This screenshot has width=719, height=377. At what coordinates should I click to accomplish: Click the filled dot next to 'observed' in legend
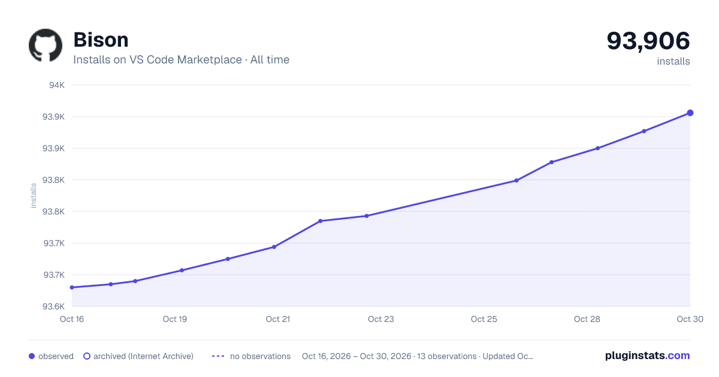(32, 356)
